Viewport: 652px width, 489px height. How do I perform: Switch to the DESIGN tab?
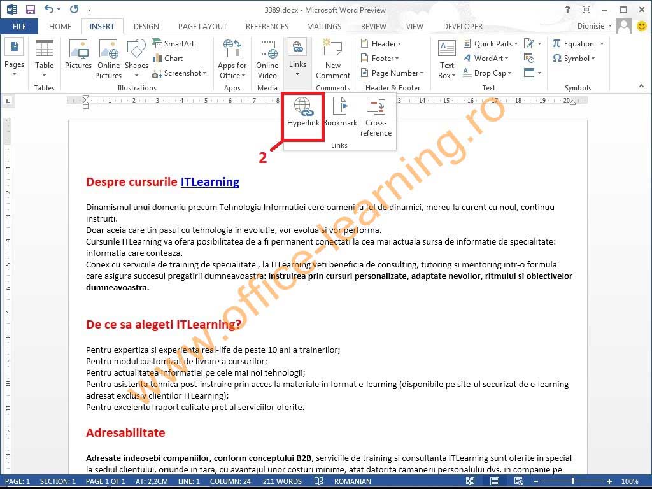point(146,27)
